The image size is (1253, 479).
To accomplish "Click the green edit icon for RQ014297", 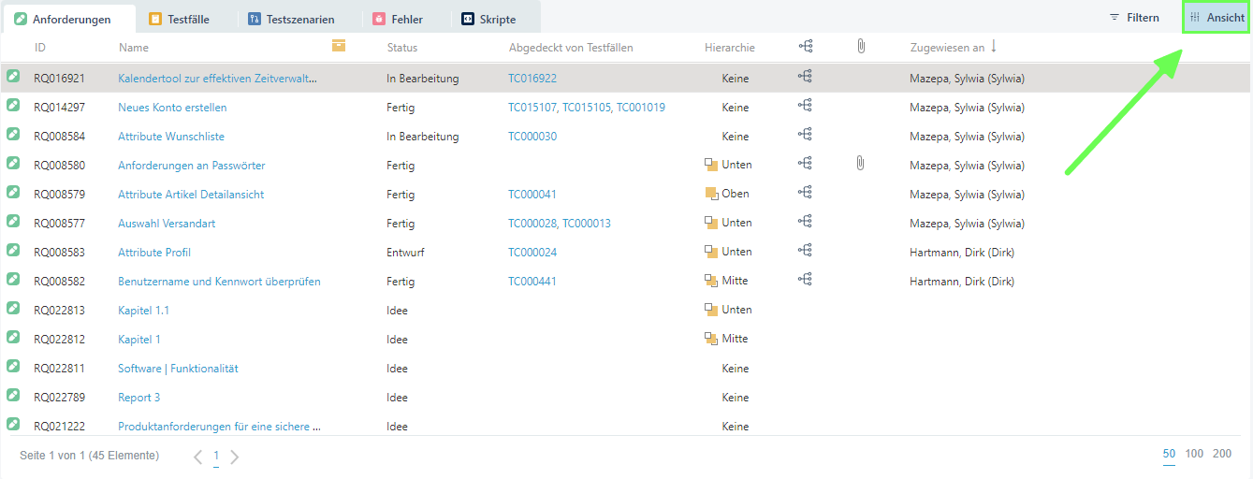I will pyautogui.click(x=13, y=107).
